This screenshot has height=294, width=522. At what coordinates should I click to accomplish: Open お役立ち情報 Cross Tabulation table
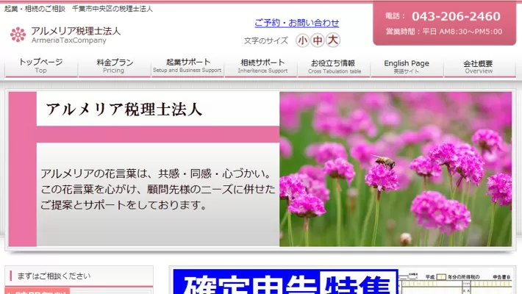click(x=334, y=66)
